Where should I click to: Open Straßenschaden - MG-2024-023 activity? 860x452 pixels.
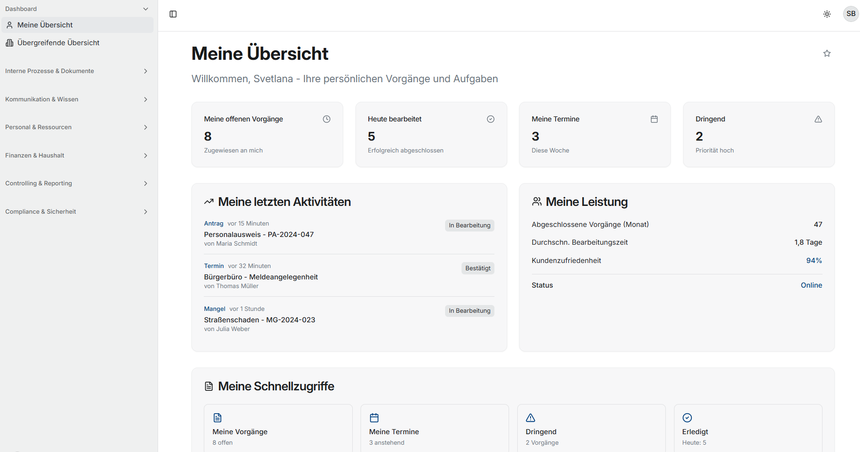(260, 320)
